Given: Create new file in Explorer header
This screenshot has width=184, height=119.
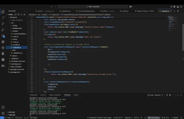Looking at the screenshot, I should [15, 15].
